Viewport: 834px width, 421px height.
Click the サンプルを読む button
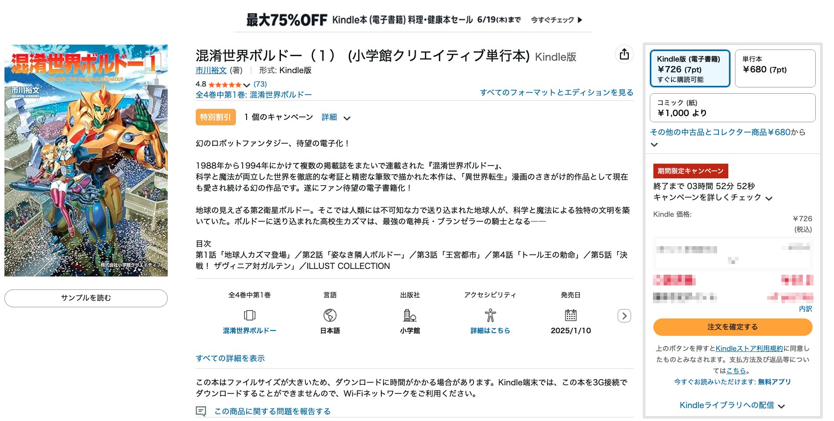pos(86,298)
